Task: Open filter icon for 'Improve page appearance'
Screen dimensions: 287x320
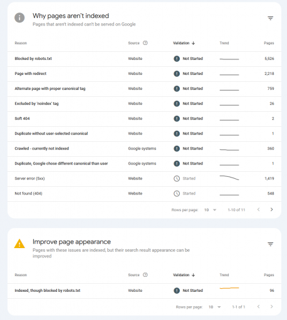Action: [x=271, y=244]
